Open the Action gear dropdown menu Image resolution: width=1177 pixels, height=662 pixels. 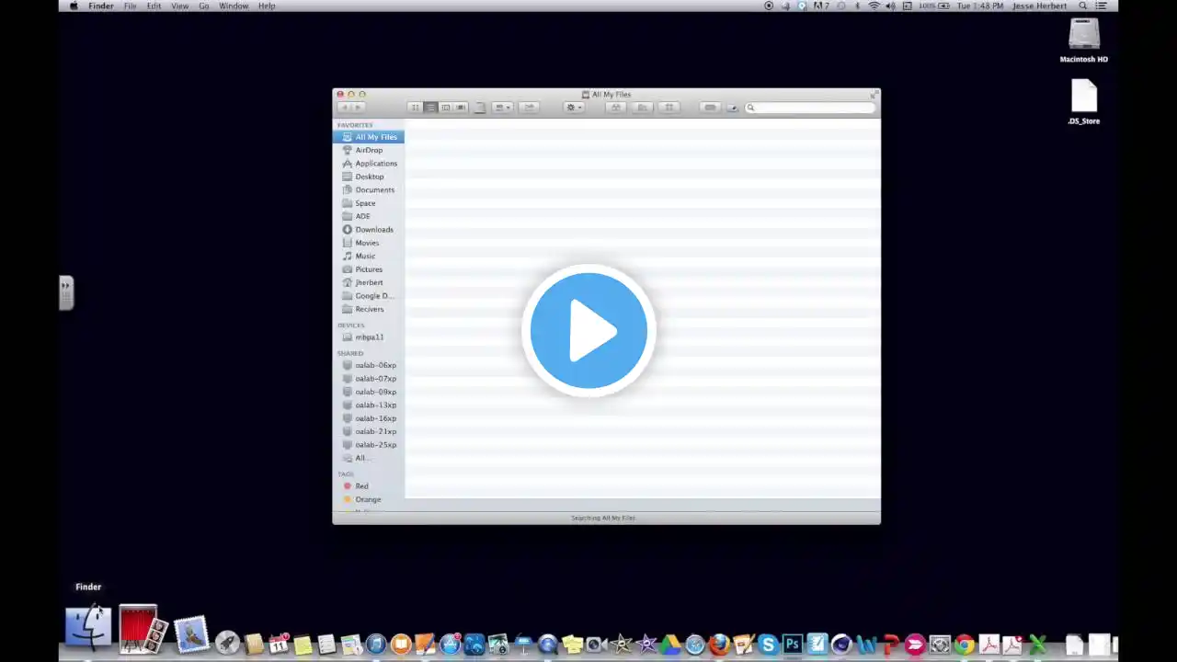pos(574,108)
